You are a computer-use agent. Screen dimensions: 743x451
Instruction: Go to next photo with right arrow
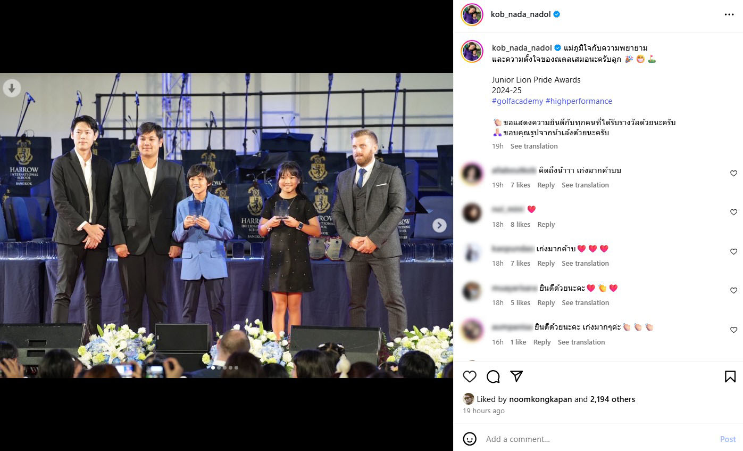(439, 225)
